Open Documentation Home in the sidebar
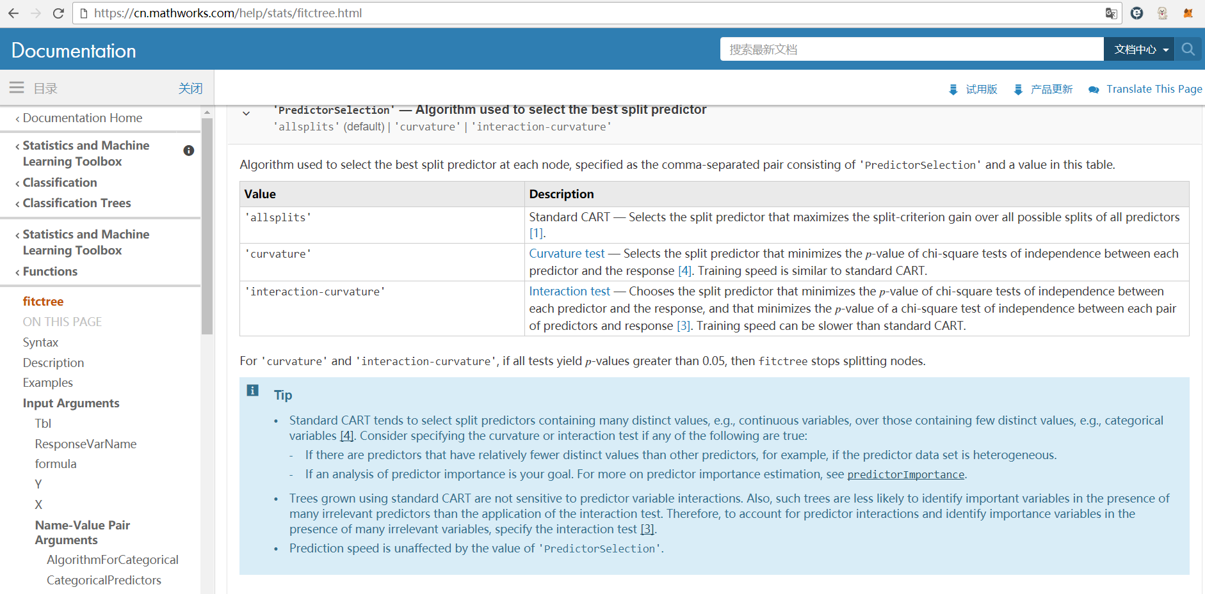1205x594 pixels. 83,118
